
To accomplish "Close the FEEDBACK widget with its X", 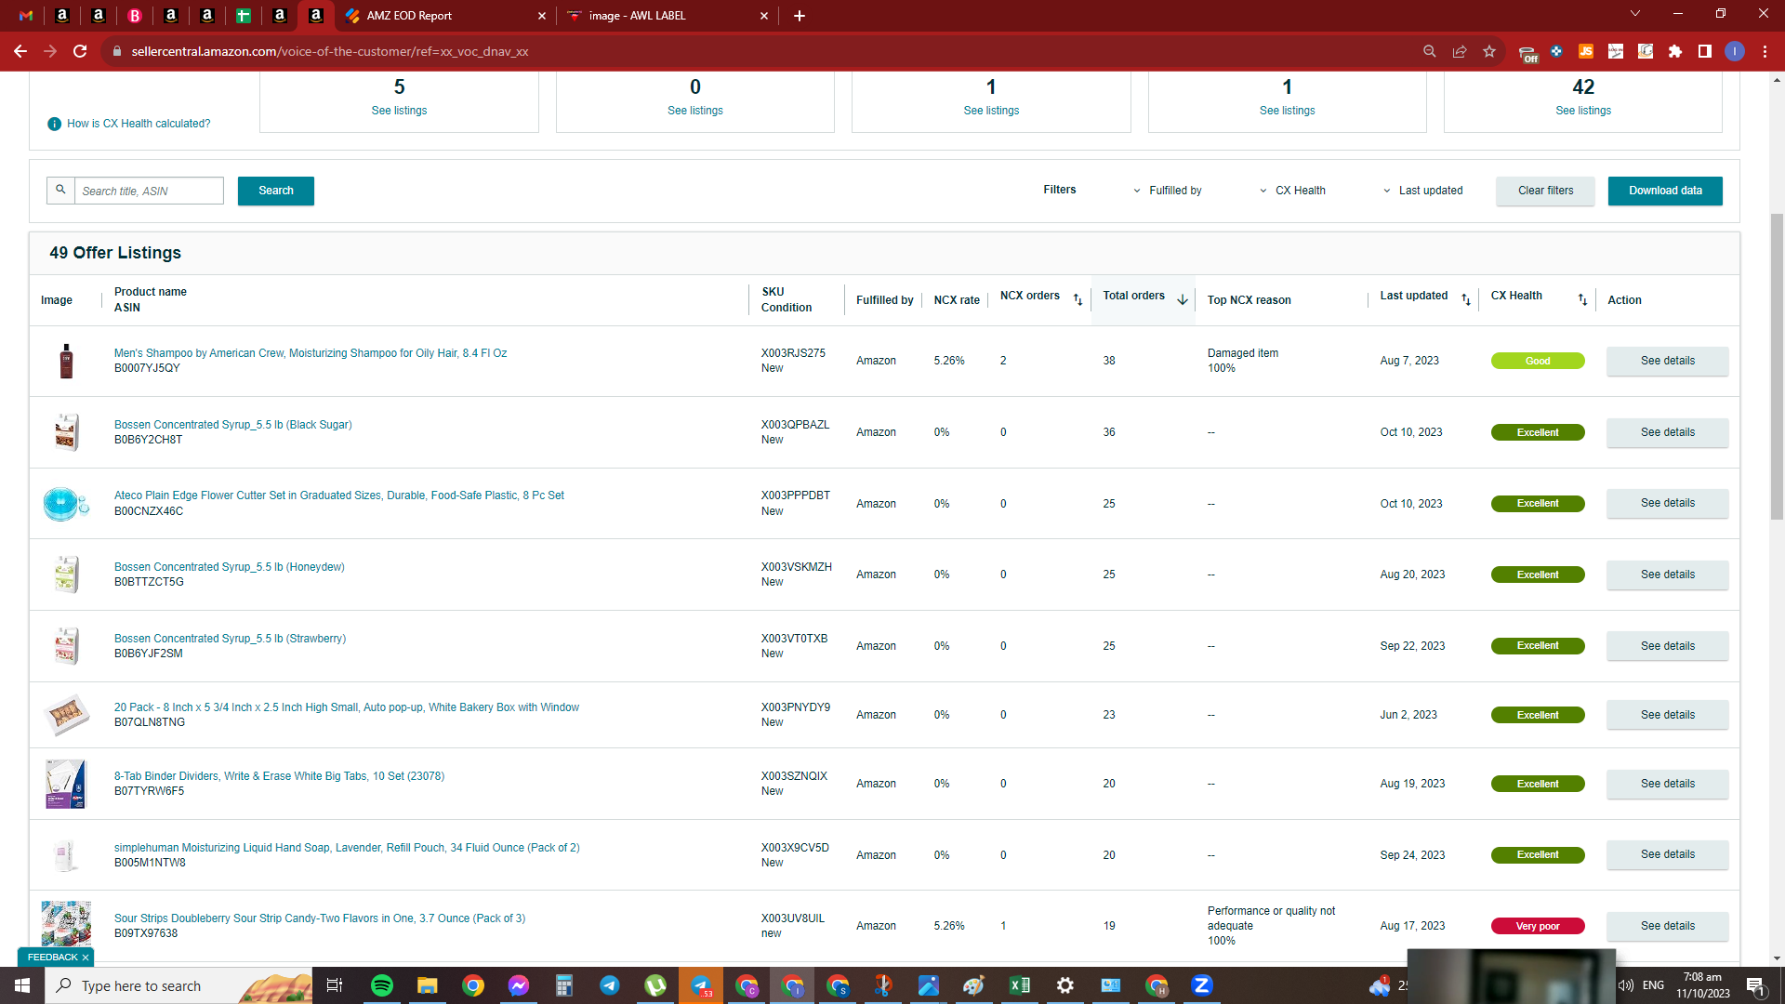I will (x=86, y=958).
